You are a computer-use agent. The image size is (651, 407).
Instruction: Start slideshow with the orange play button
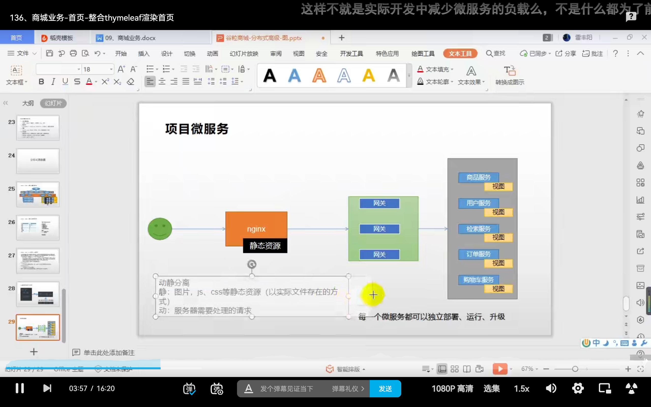pyautogui.click(x=500, y=369)
